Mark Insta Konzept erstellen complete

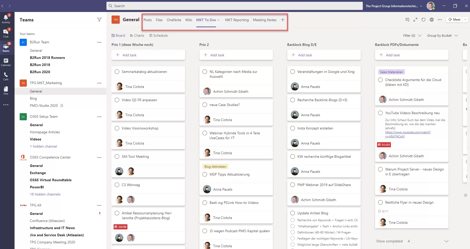pyautogui.click(x=293, y=128)
